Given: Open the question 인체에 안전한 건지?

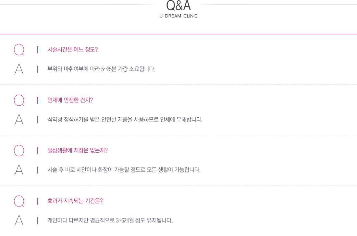Looking at the screenshot, I should click(x=70, y=100).
